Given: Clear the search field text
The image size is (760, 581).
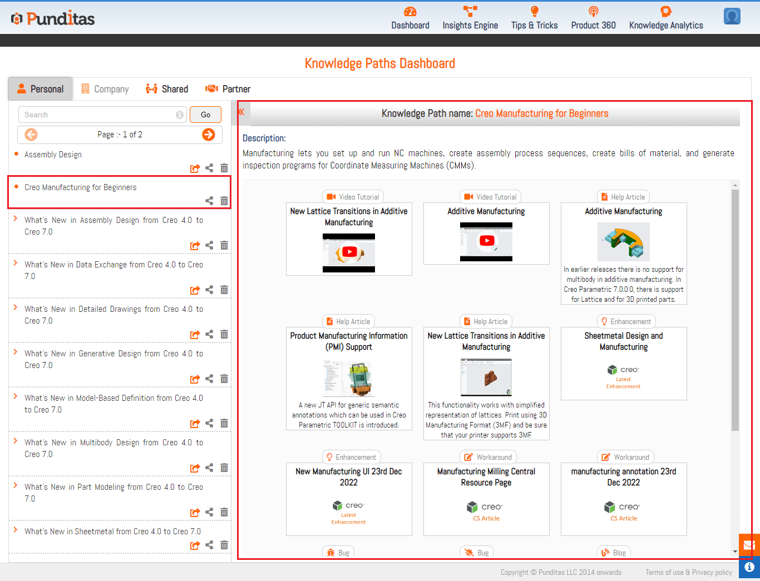Looking at the screenshot, I should click(x=180, y=115).
